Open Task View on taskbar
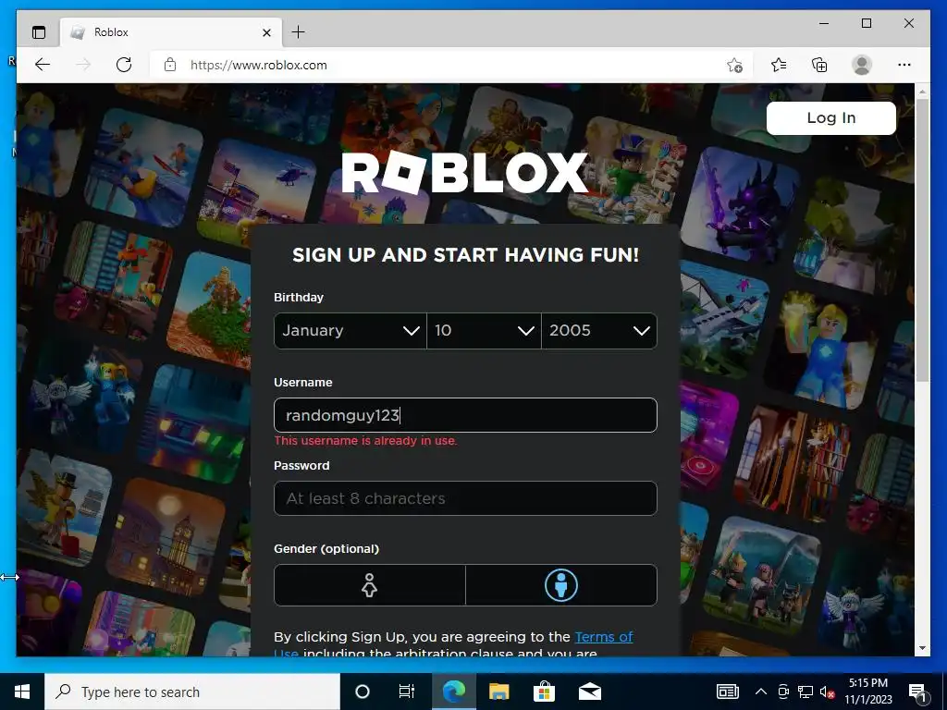The height and width of the screenshot is (710, 947). pos(407,692)
